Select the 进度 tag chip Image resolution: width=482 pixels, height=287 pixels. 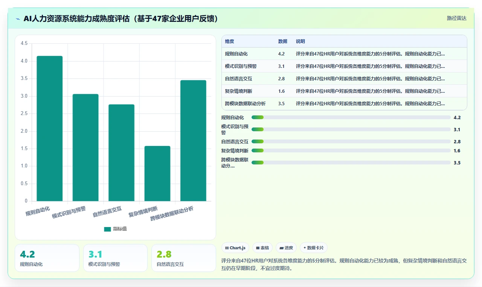pyautogui.click(x=286, y=248)
